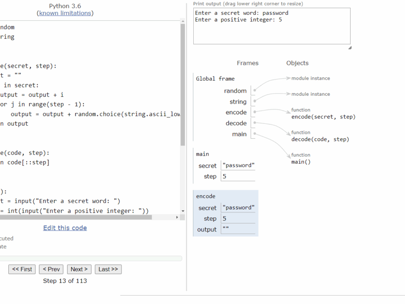Viewport: 405px width, 304px height.
Task: Click the output variable in the encode frame
Action: (x=207, y=229)
